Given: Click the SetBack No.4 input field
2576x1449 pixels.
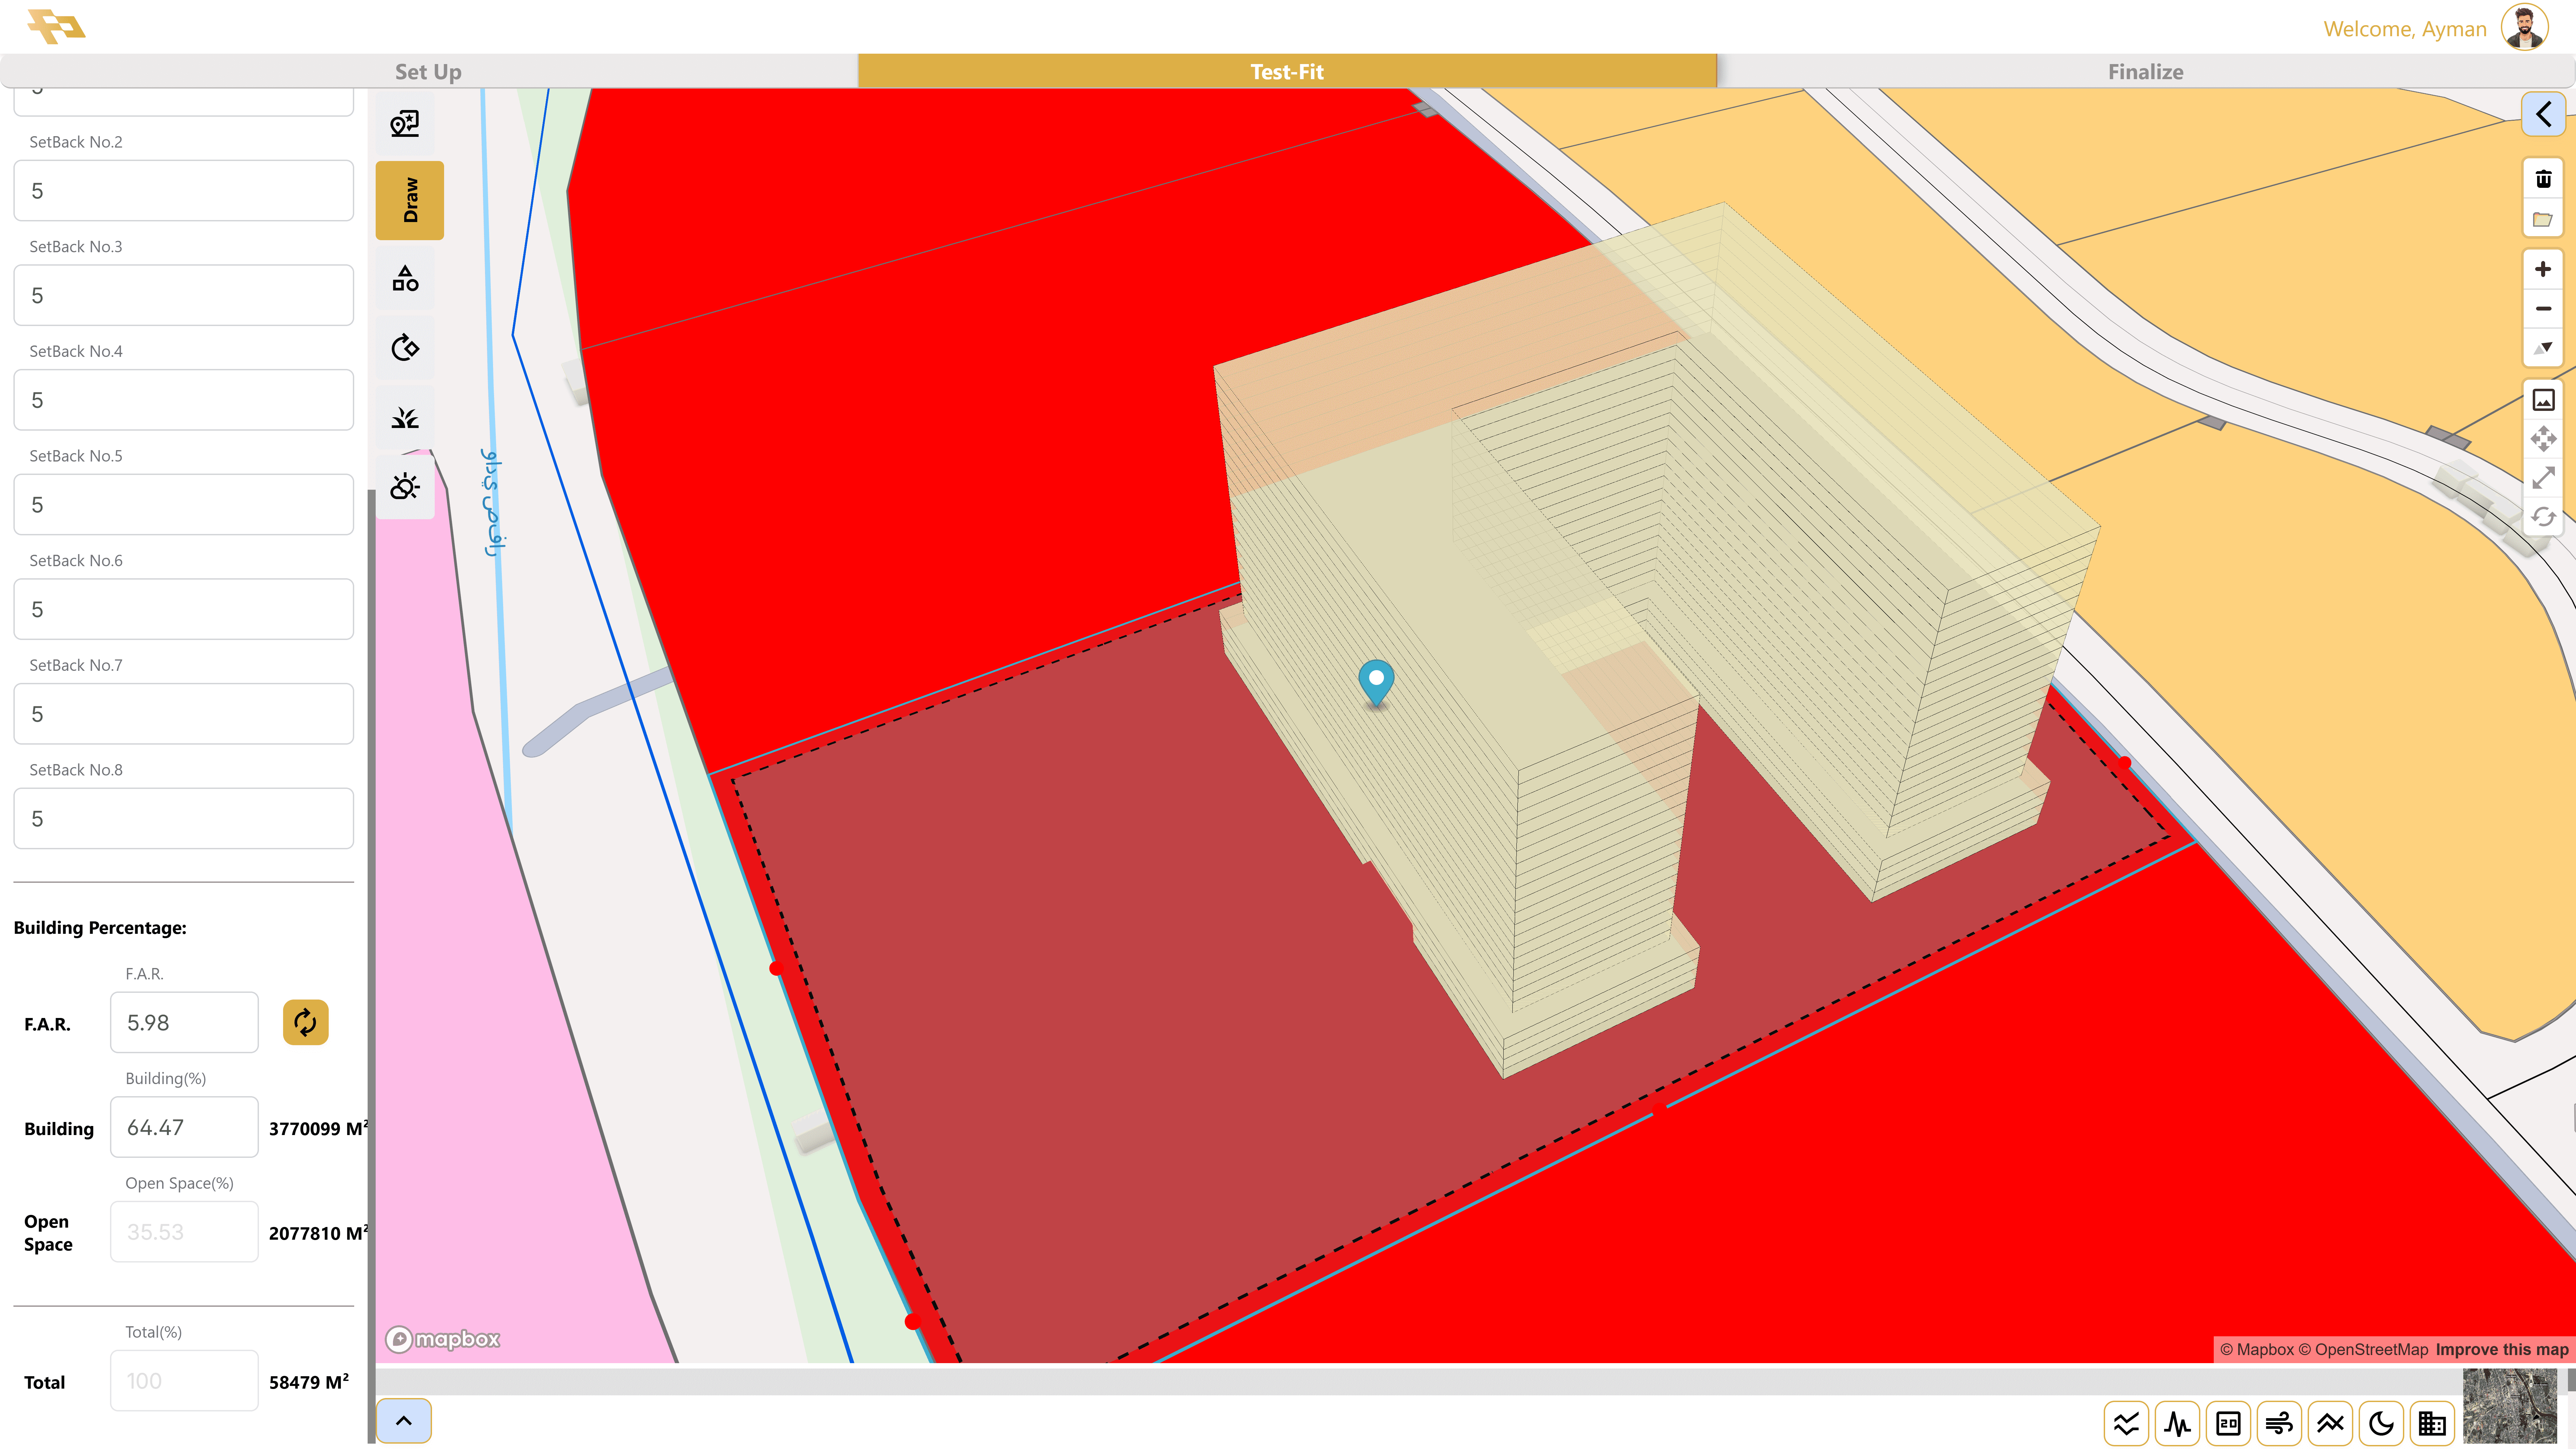Looking at the screenshot, I should click(x=184, y=400).
